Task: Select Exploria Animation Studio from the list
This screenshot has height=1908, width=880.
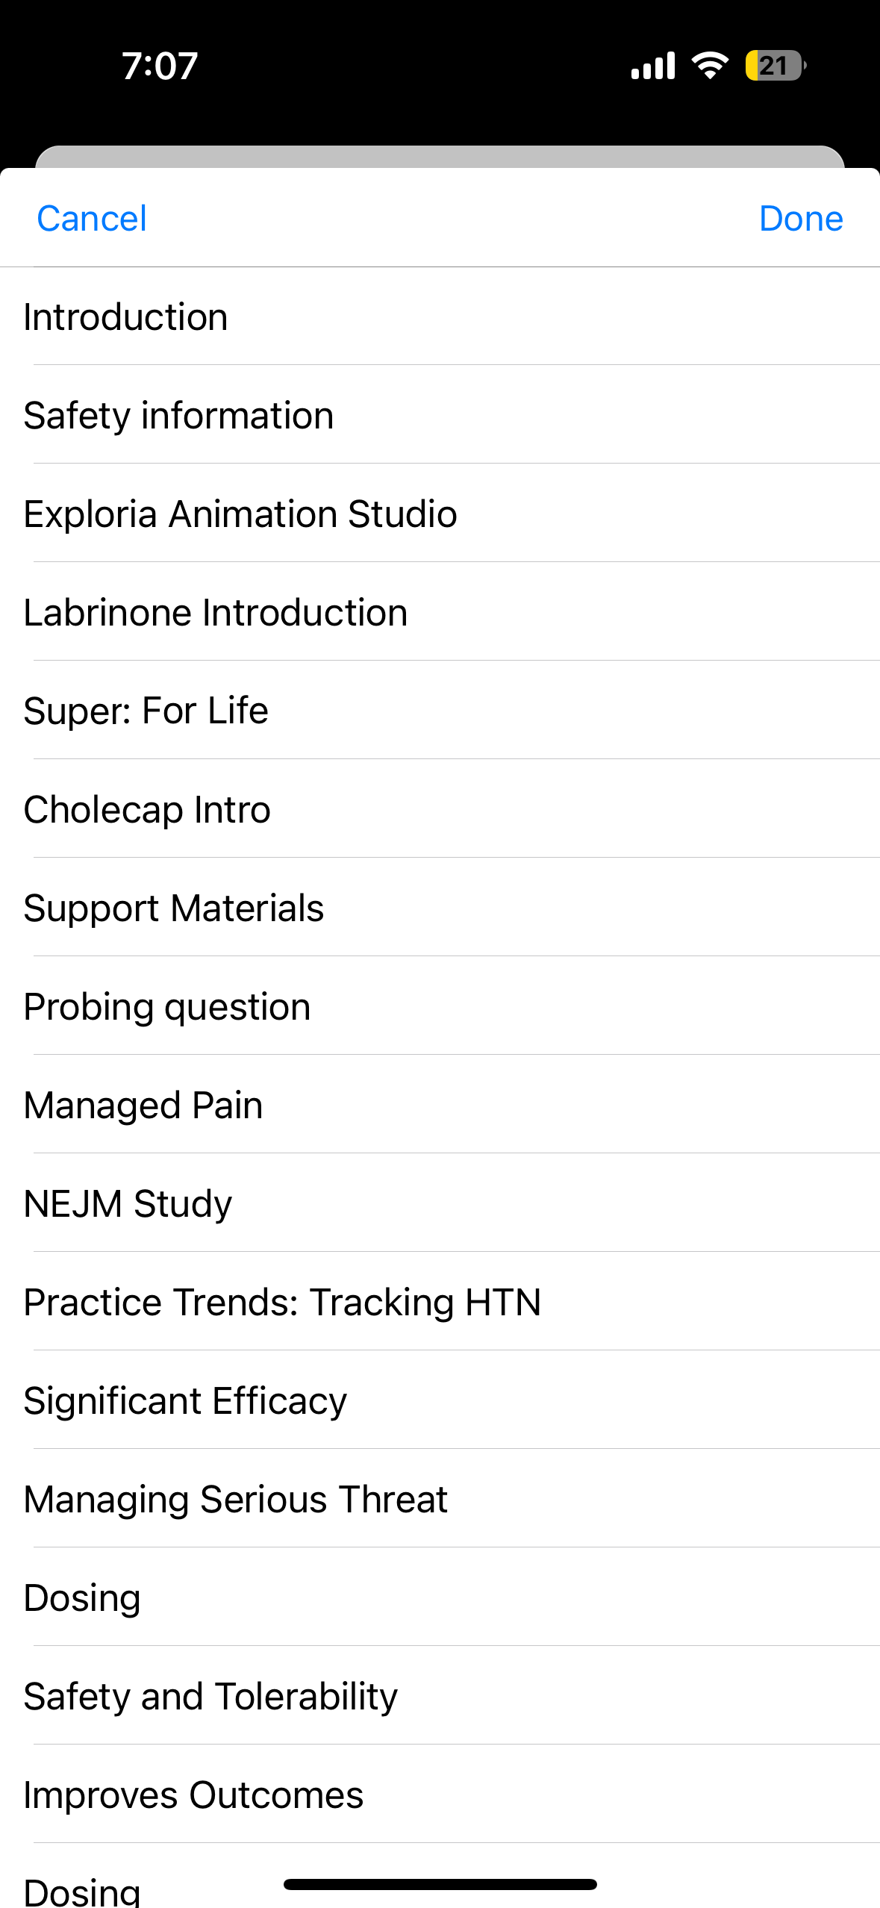Action: pos(240,514)
